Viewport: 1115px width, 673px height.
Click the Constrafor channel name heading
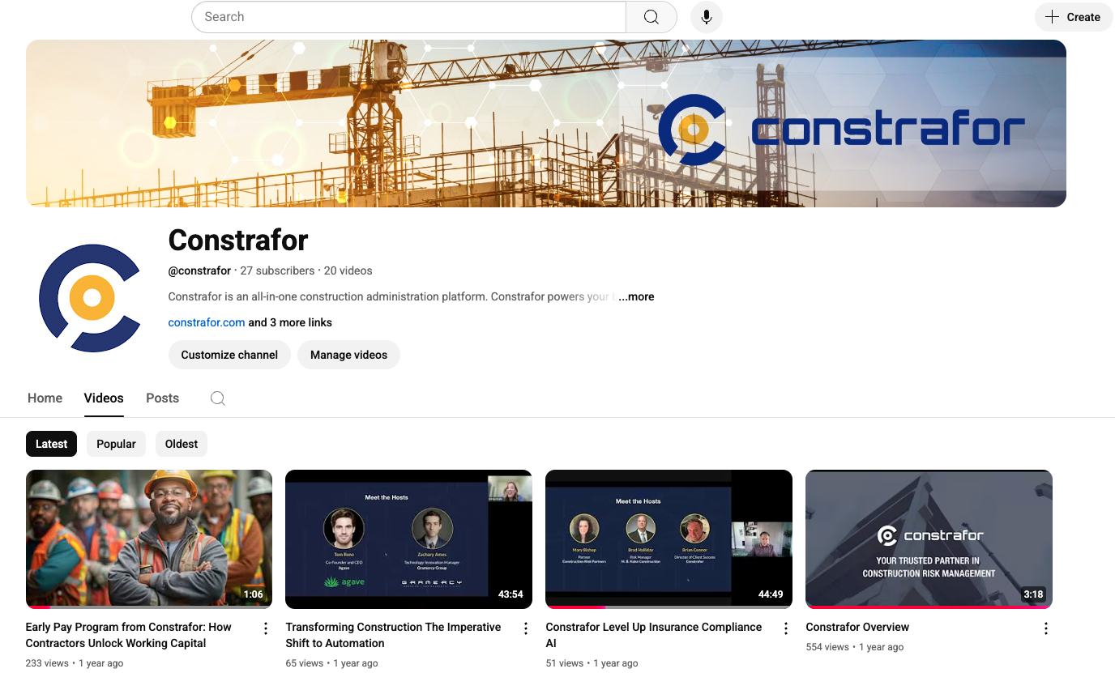point(238,240)
